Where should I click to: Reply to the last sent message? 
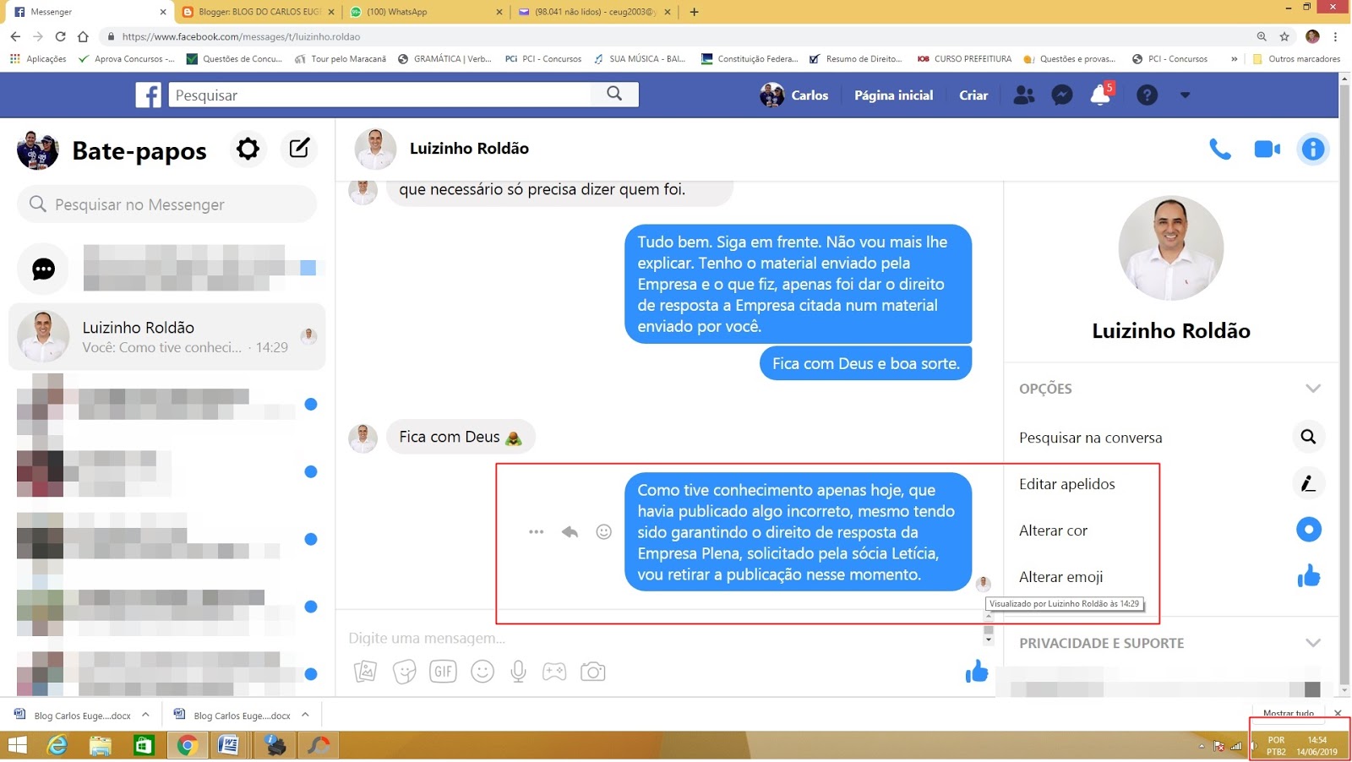tap(570, 532)
